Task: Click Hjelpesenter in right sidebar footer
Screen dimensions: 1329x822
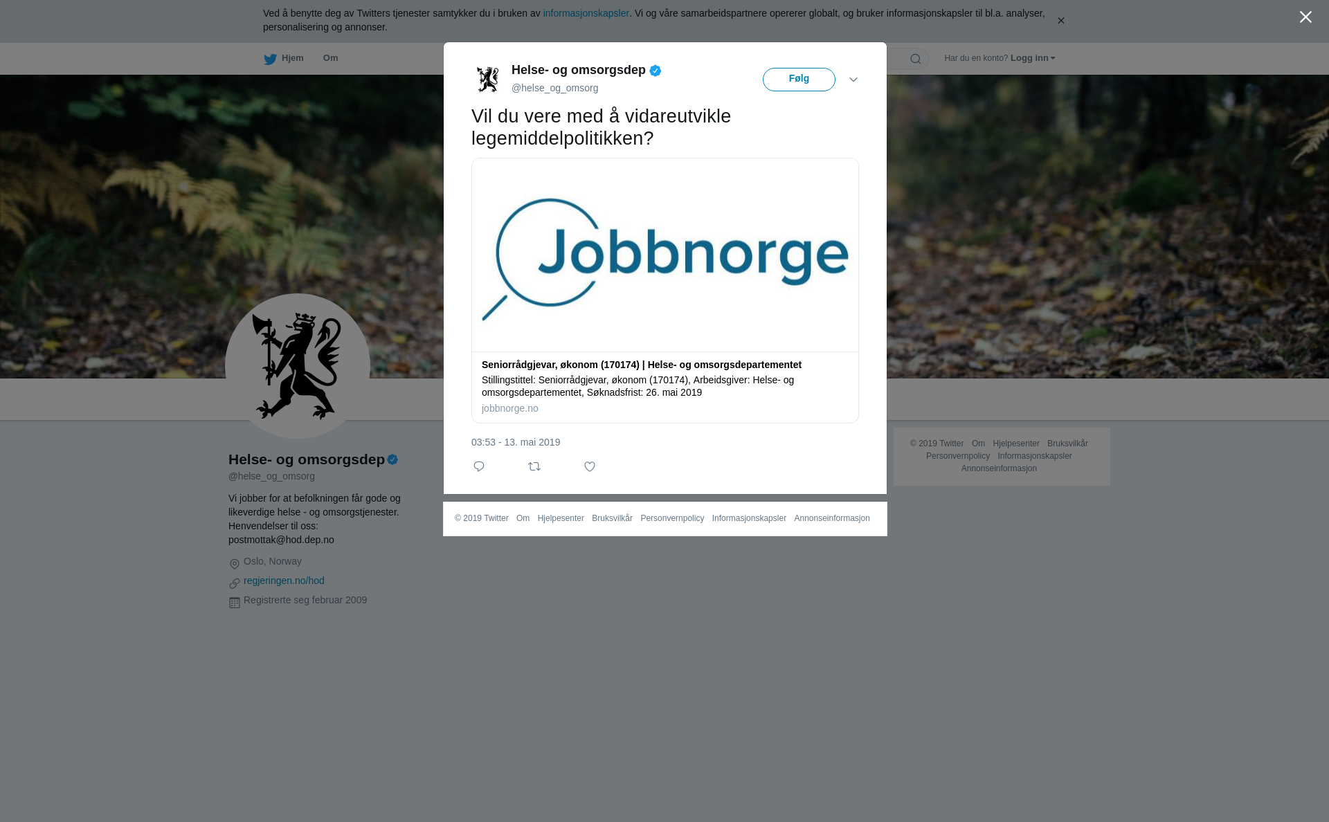Action: tap(1015, 444)
